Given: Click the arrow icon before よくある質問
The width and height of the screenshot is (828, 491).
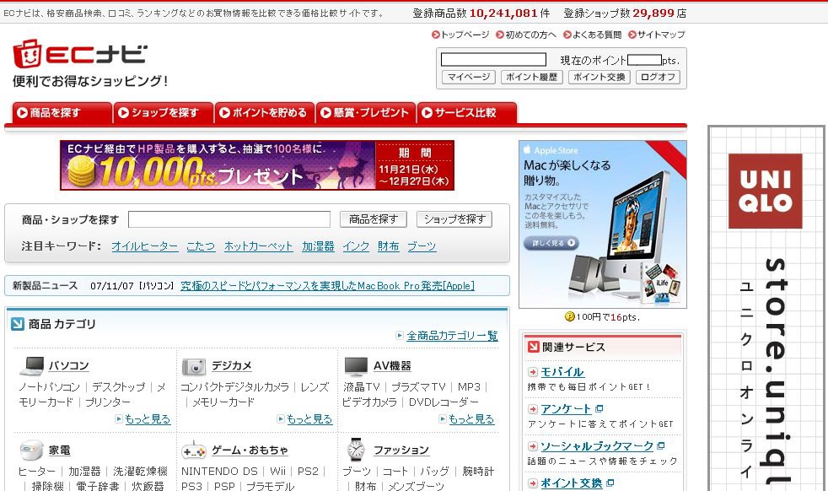Looking at the screenshot, I should [x=567, y=35].
